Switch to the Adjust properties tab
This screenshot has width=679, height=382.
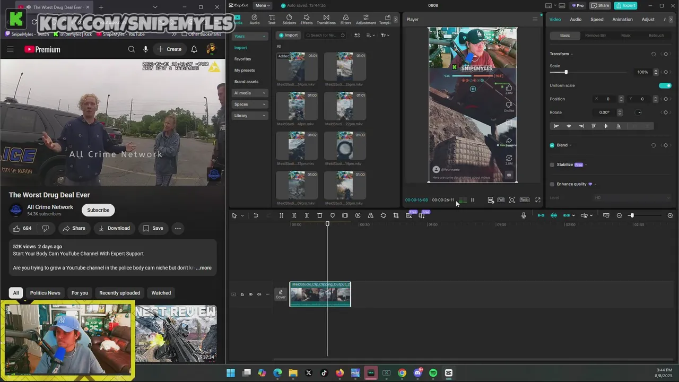pos(648,20)
